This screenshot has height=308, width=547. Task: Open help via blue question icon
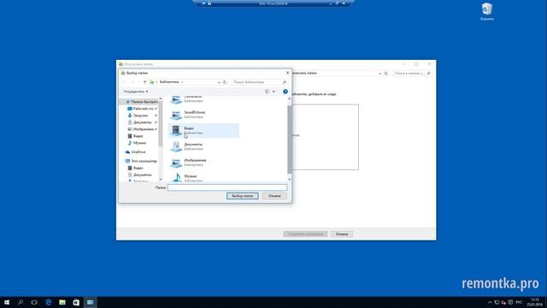click(285, 92)
